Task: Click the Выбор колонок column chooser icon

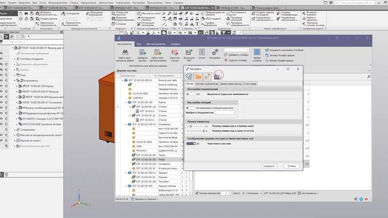Action: (257, 52)
